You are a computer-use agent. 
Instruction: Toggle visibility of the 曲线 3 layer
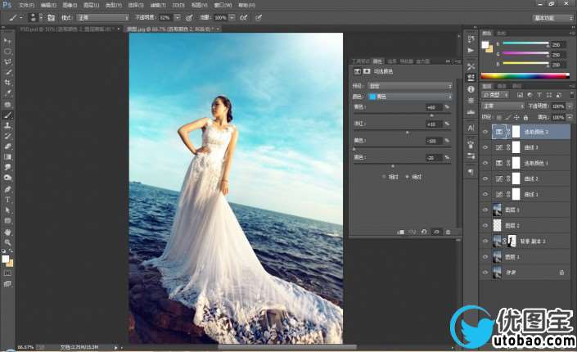coord(485,147)
